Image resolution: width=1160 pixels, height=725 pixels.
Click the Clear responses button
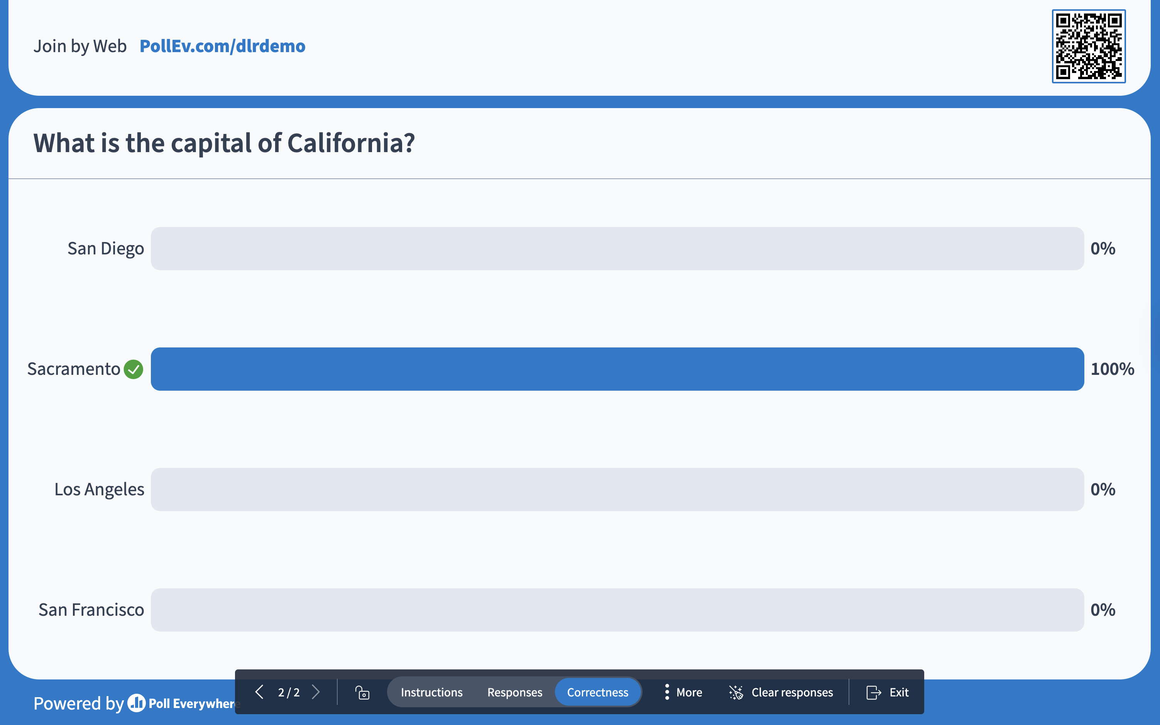781,693
